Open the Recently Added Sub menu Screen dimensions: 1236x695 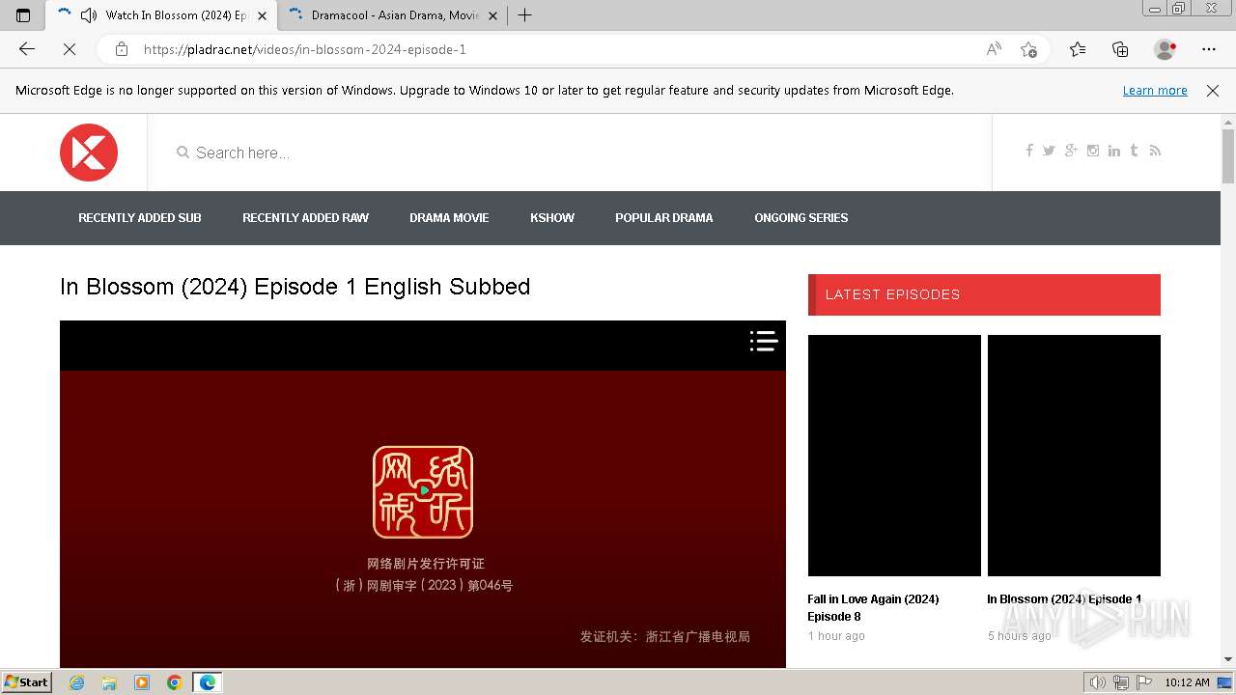140,218
